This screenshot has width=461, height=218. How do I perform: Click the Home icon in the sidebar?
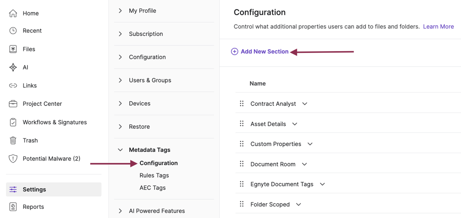click(13, 13)
